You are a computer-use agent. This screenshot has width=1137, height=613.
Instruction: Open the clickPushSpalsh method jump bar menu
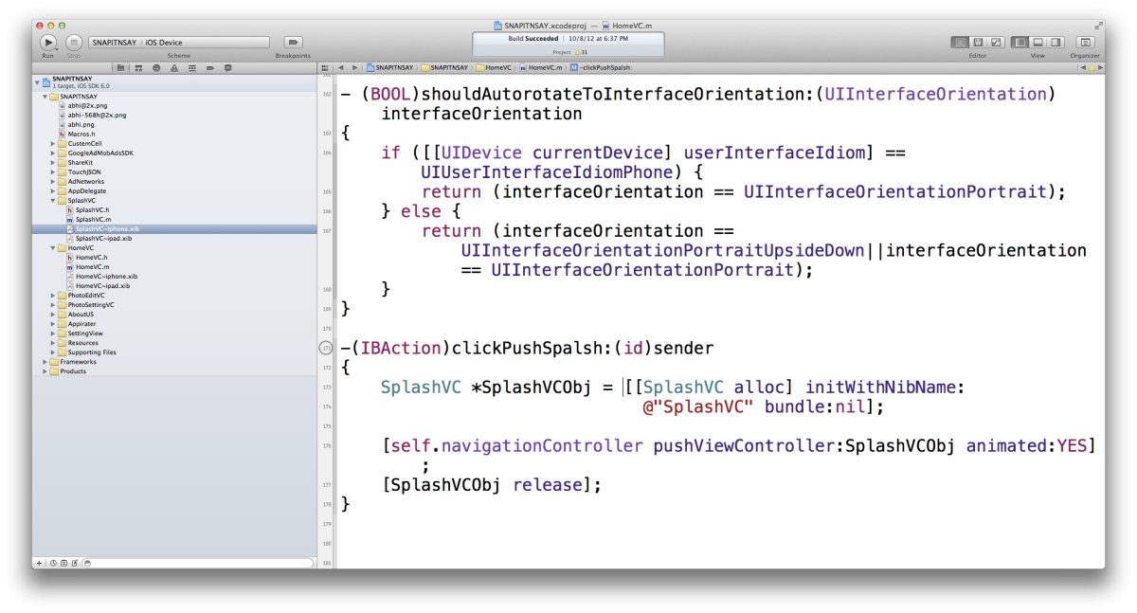pyautogui.click(x=611, y=67)
